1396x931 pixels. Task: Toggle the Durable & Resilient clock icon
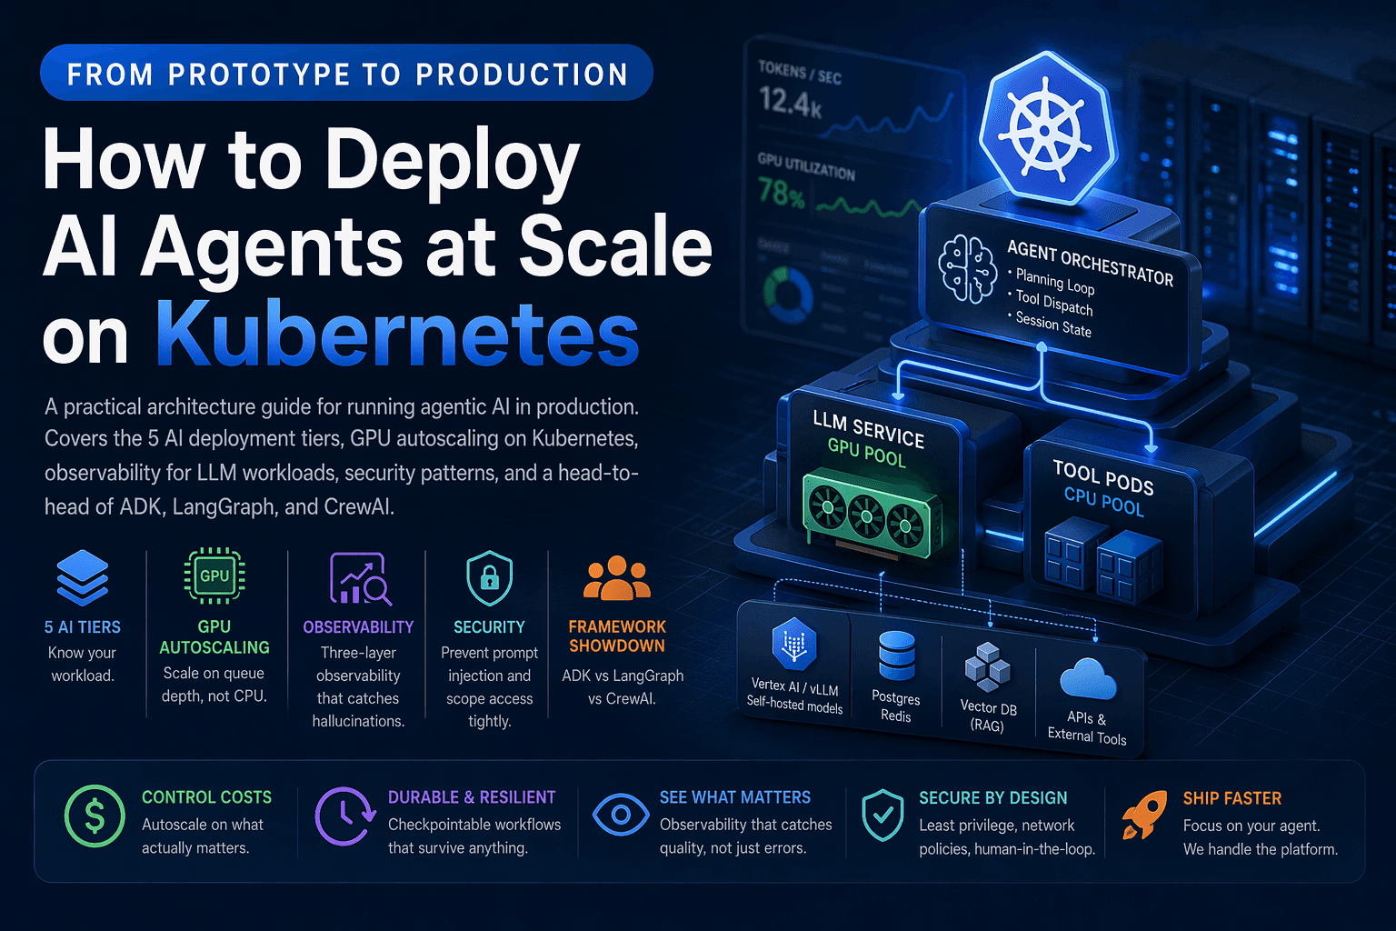coord(344,816)
